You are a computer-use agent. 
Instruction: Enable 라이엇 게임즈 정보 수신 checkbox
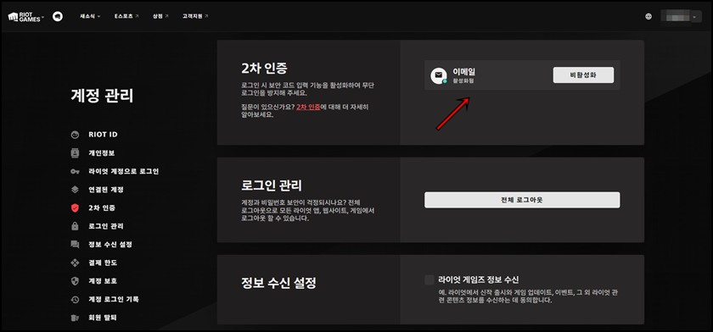pos(429,279)
